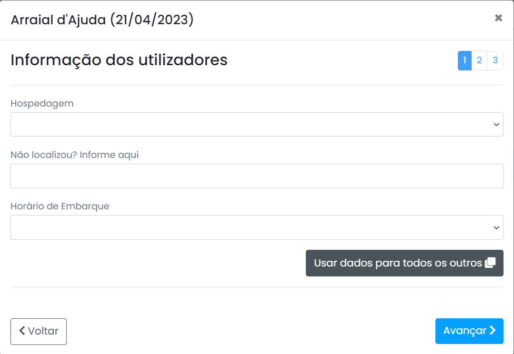Click the Não localizou? Informe aqui label
Viewport: 514px width, 354px height.
coord(74,155)
